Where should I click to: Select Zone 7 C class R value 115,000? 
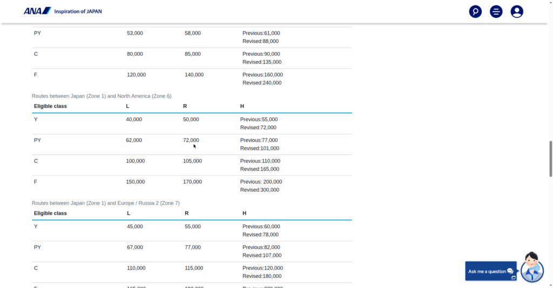[194, 268]
